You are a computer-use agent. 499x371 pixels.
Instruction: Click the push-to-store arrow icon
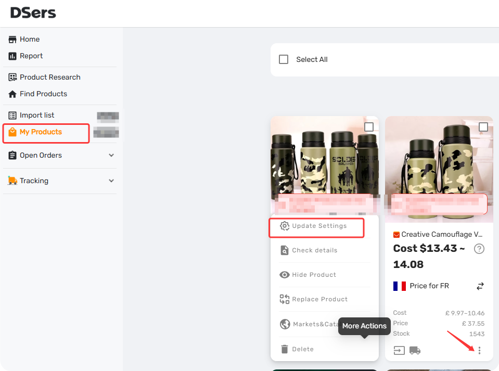pos(399,350)
